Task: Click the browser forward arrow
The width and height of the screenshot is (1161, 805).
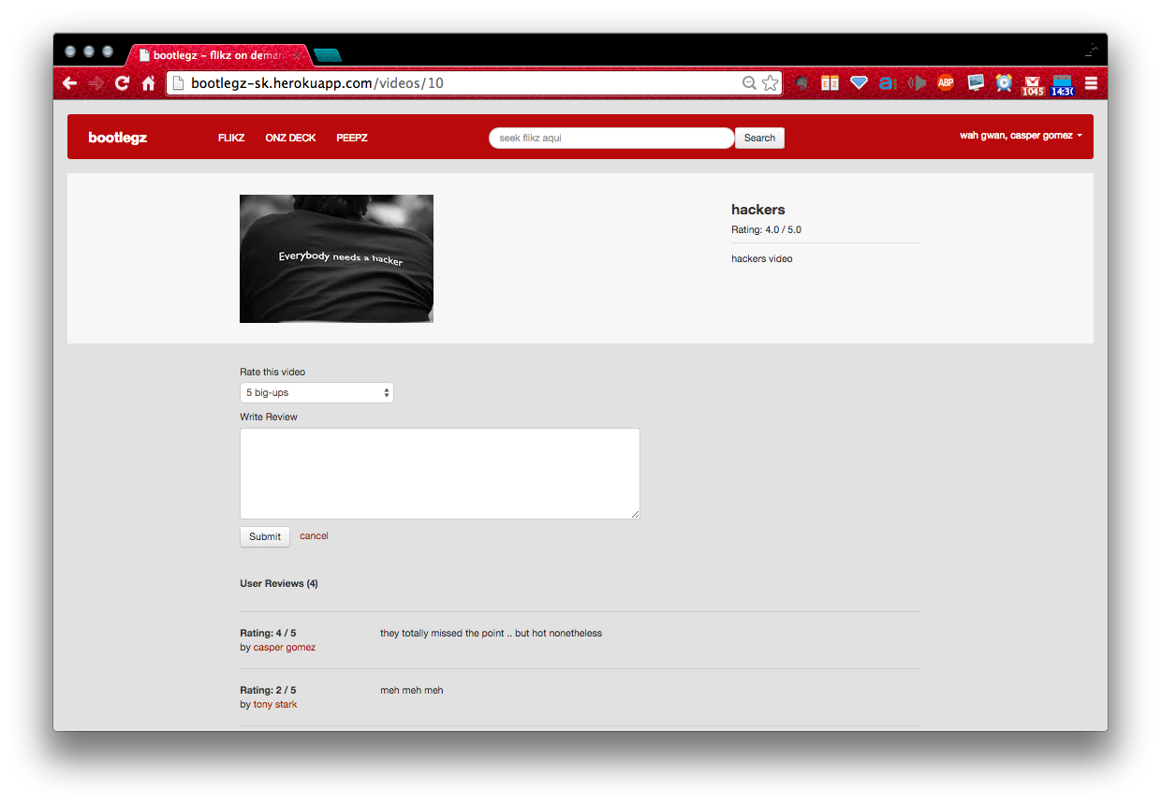Action: 96,83
